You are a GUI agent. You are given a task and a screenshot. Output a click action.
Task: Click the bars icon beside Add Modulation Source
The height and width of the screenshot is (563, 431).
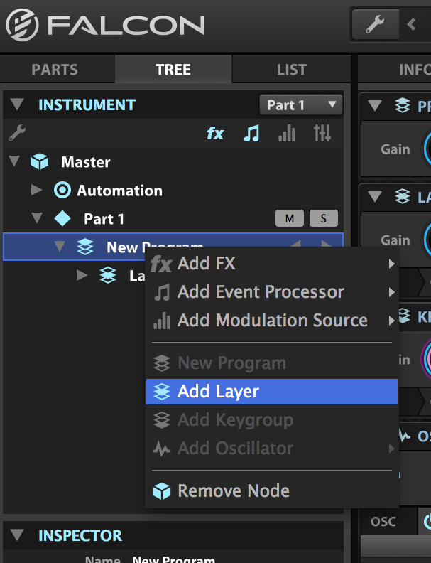[162, 321]
